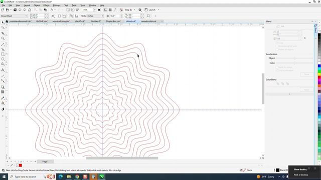321x180 pixels.
Task: Select the Zoom magnifier tool
Action: click(3, 38)
